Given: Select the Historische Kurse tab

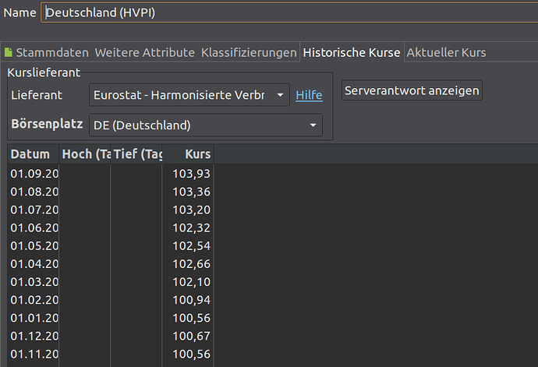Looking at the screenshot, I should tap(352, 52).
